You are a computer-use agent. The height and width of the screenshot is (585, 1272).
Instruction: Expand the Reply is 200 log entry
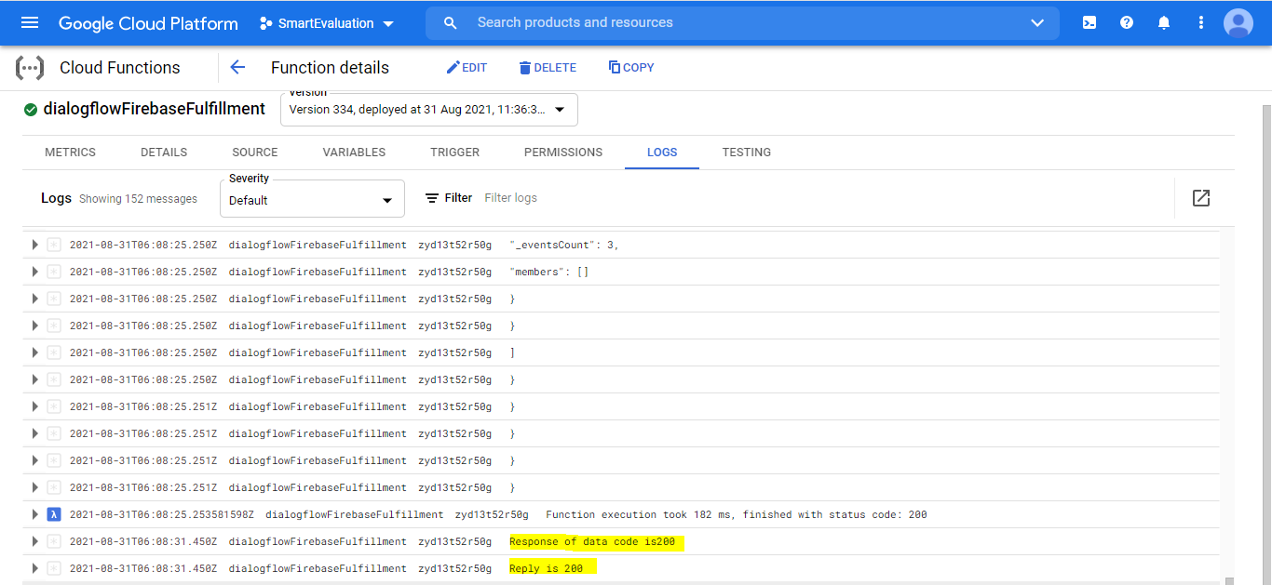tap(35, 568)
